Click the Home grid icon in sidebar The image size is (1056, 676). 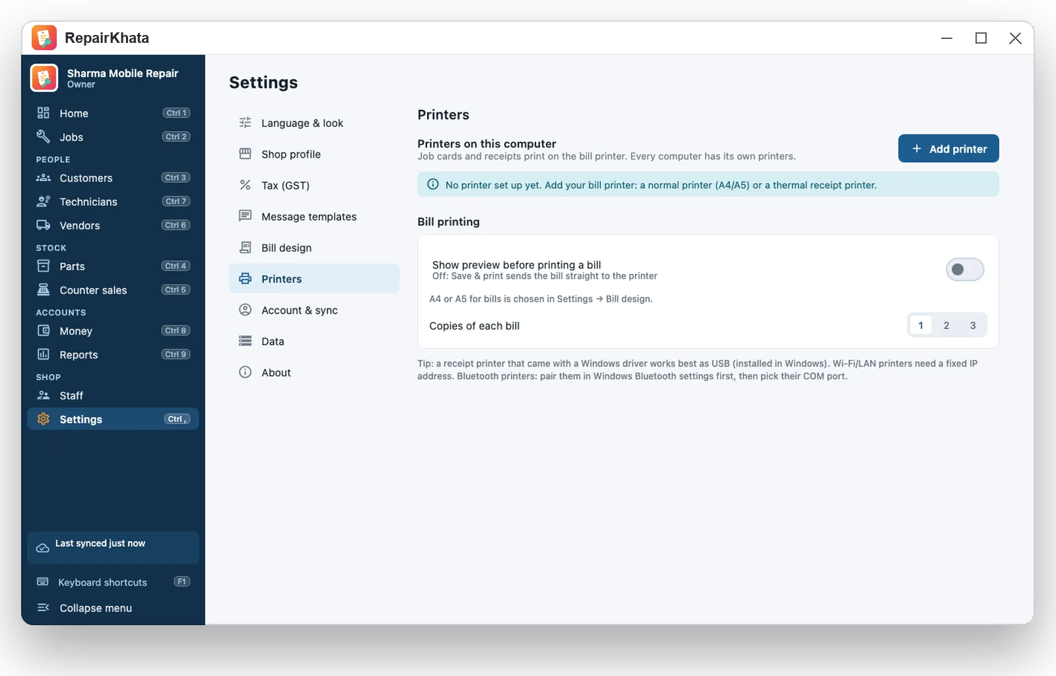pos(44,113)
